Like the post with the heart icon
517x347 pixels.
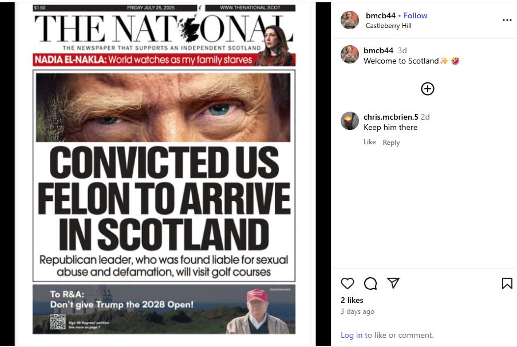(347, 283)
